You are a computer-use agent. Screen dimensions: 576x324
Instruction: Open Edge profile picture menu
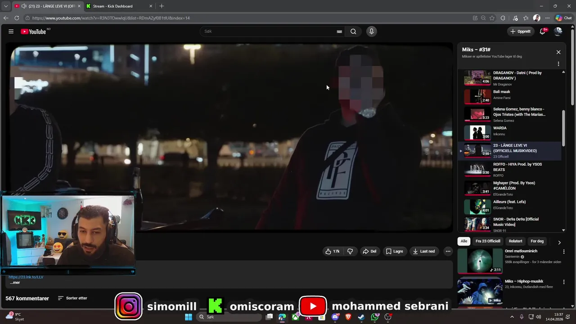point(536,18)
